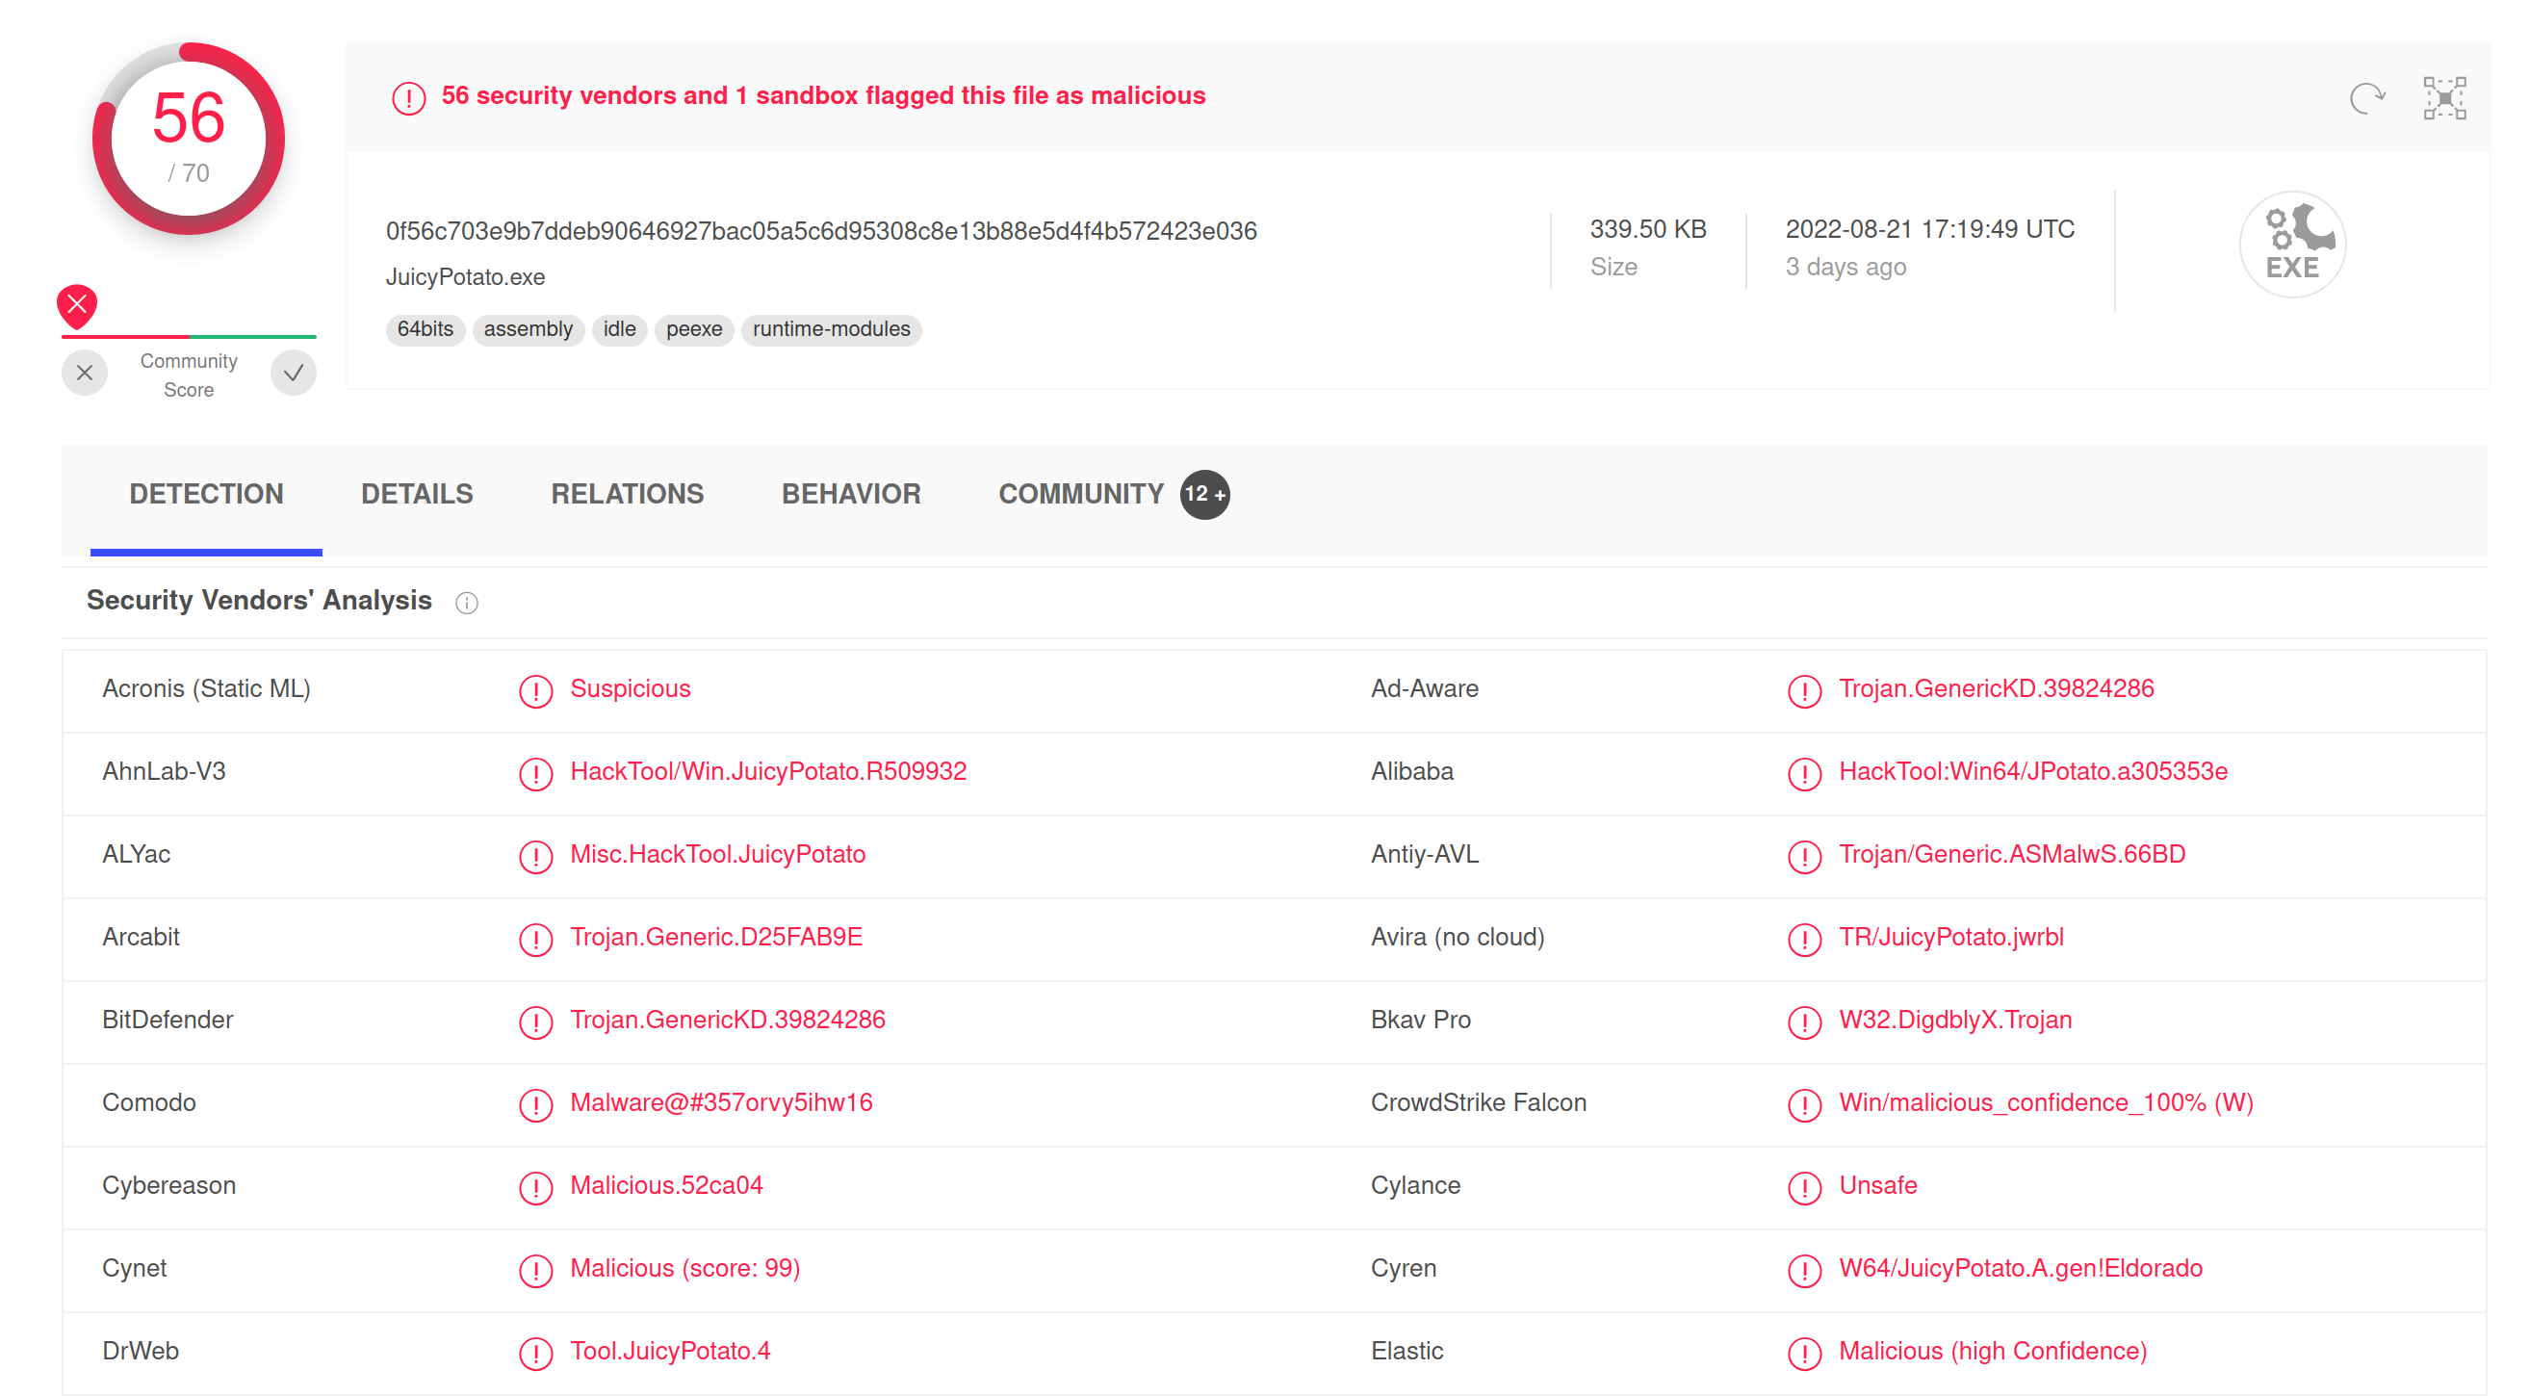The width and height of the screenshot is (2529, 1396).
Task: Expand the DETAILS tab dropdown
Action: pos(418,493)
